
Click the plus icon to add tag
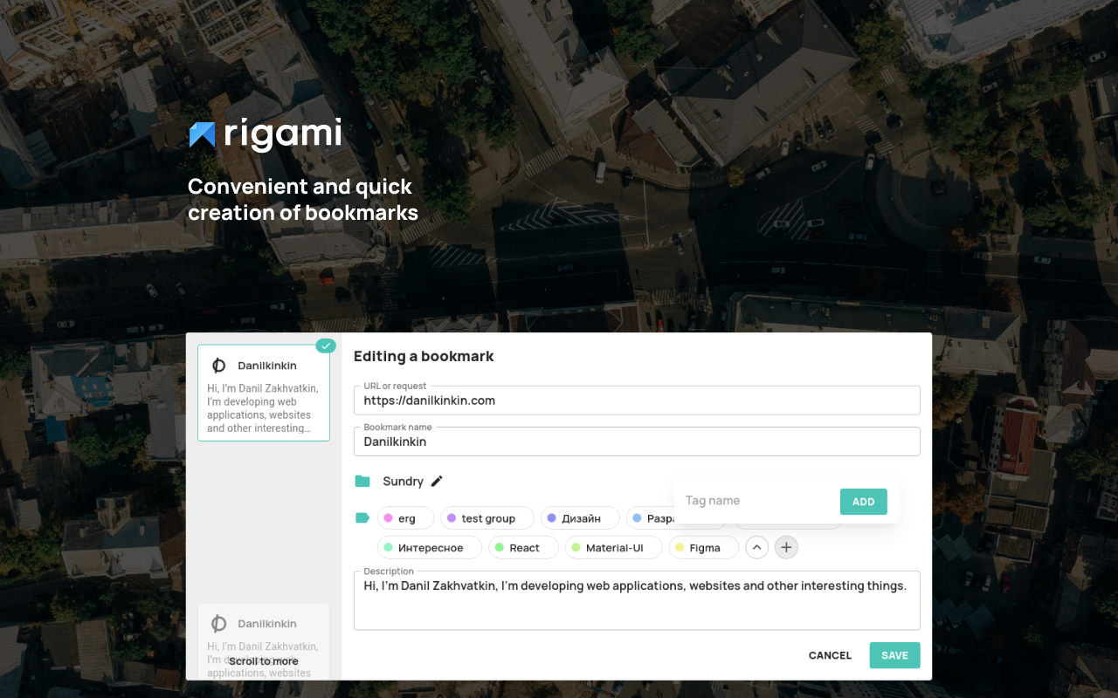click(786, 547)
